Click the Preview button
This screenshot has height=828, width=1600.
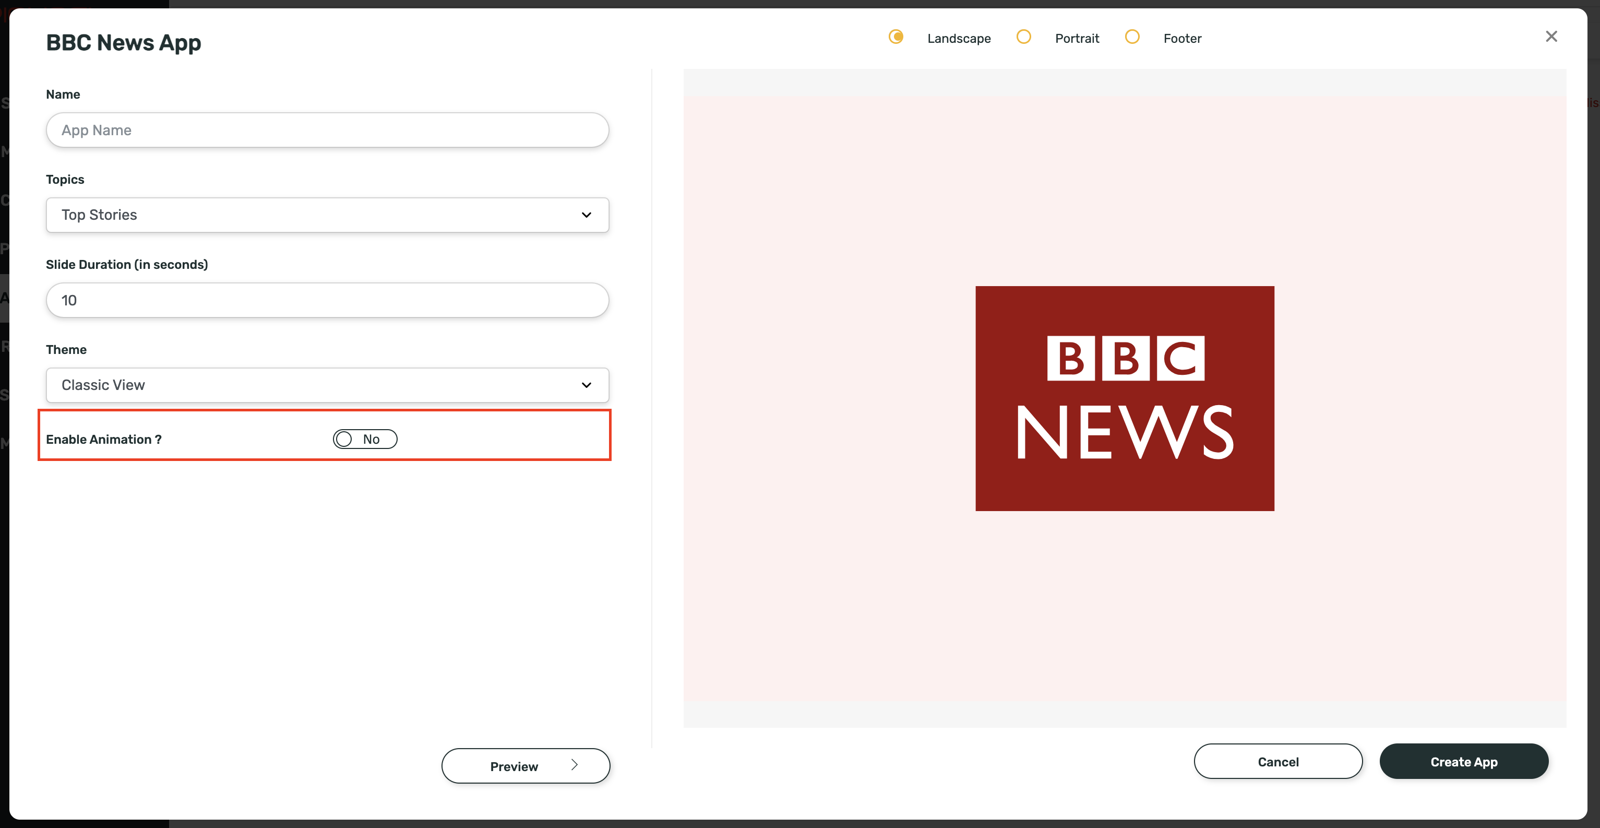(526, 766)
